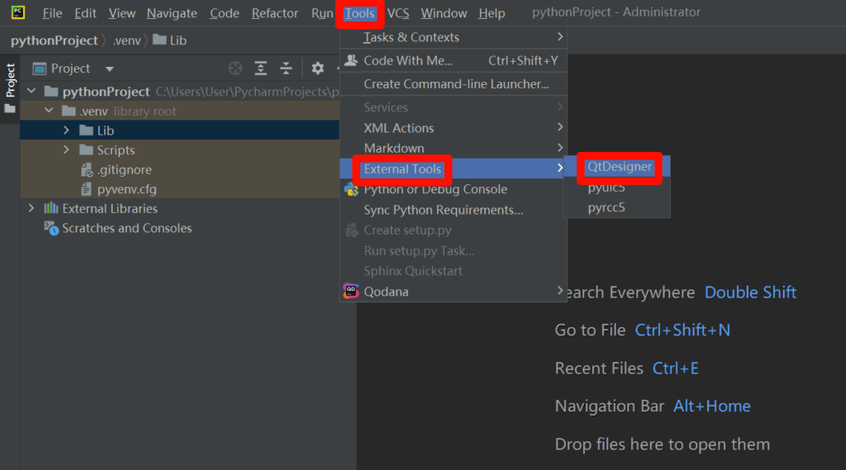The image size is (846, 470).
Task: Open the Navigate menu
Action: (172, 13)
